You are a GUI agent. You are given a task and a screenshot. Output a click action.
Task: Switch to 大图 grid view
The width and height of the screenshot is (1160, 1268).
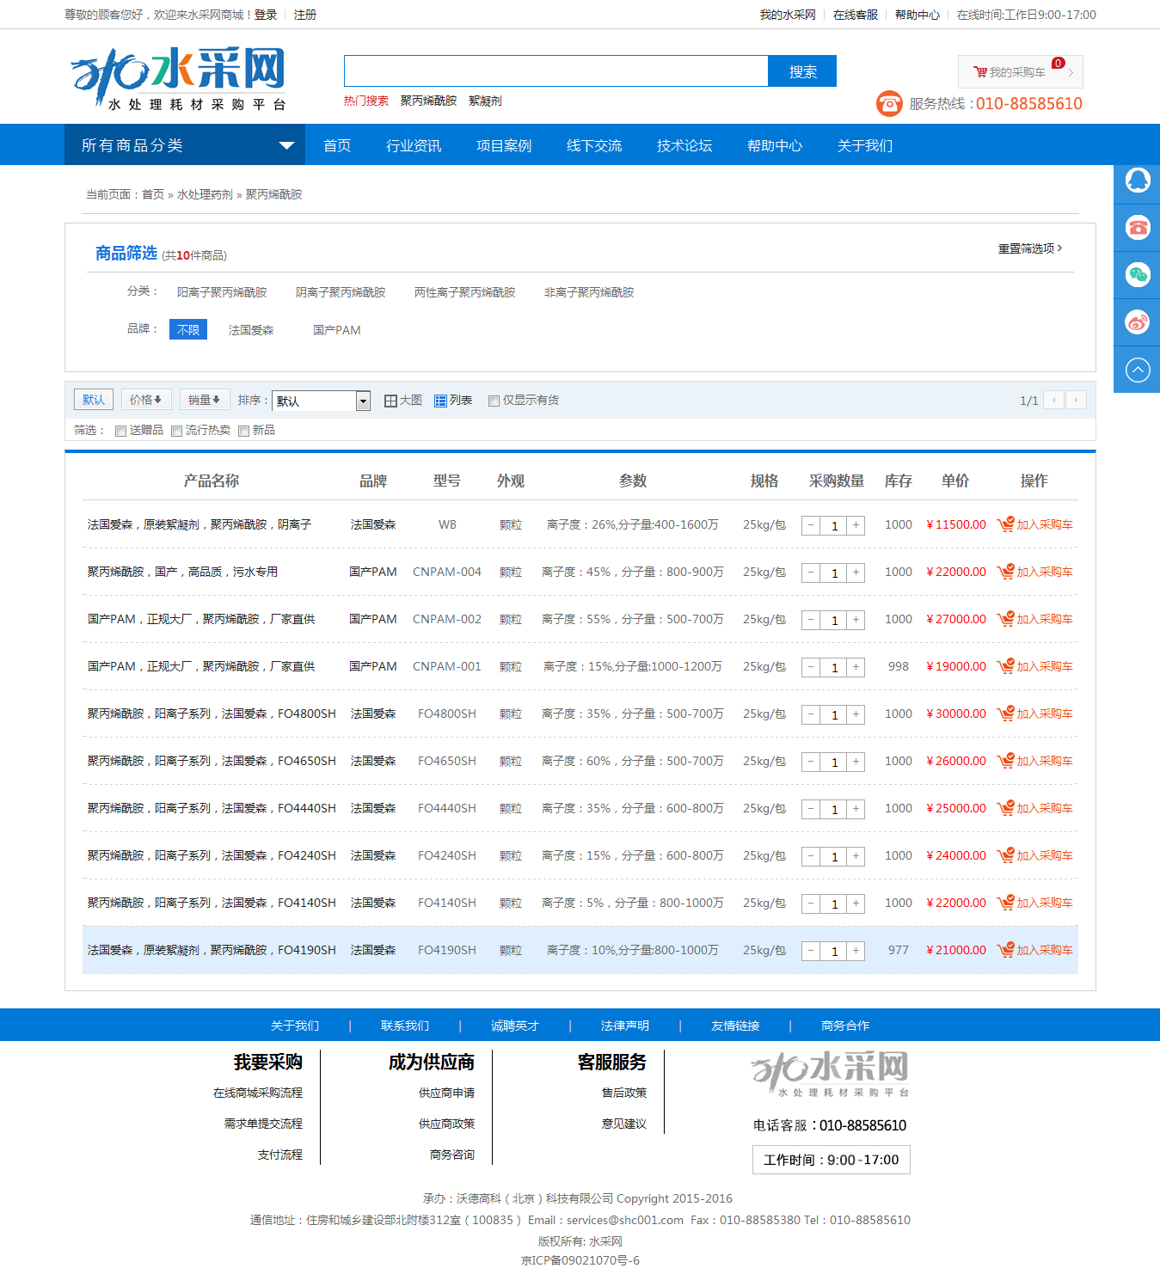point(403,401)
